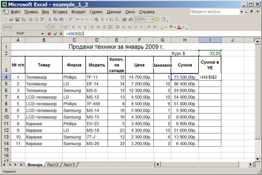This screenshot has height=175, width=262.
Task: Increase decimal places
Action: pos(136,27)
